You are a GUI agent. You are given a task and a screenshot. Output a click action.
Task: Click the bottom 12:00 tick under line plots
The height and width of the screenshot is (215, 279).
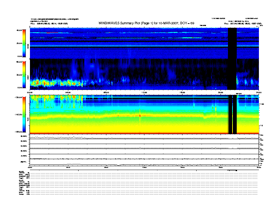coord(144,167)
